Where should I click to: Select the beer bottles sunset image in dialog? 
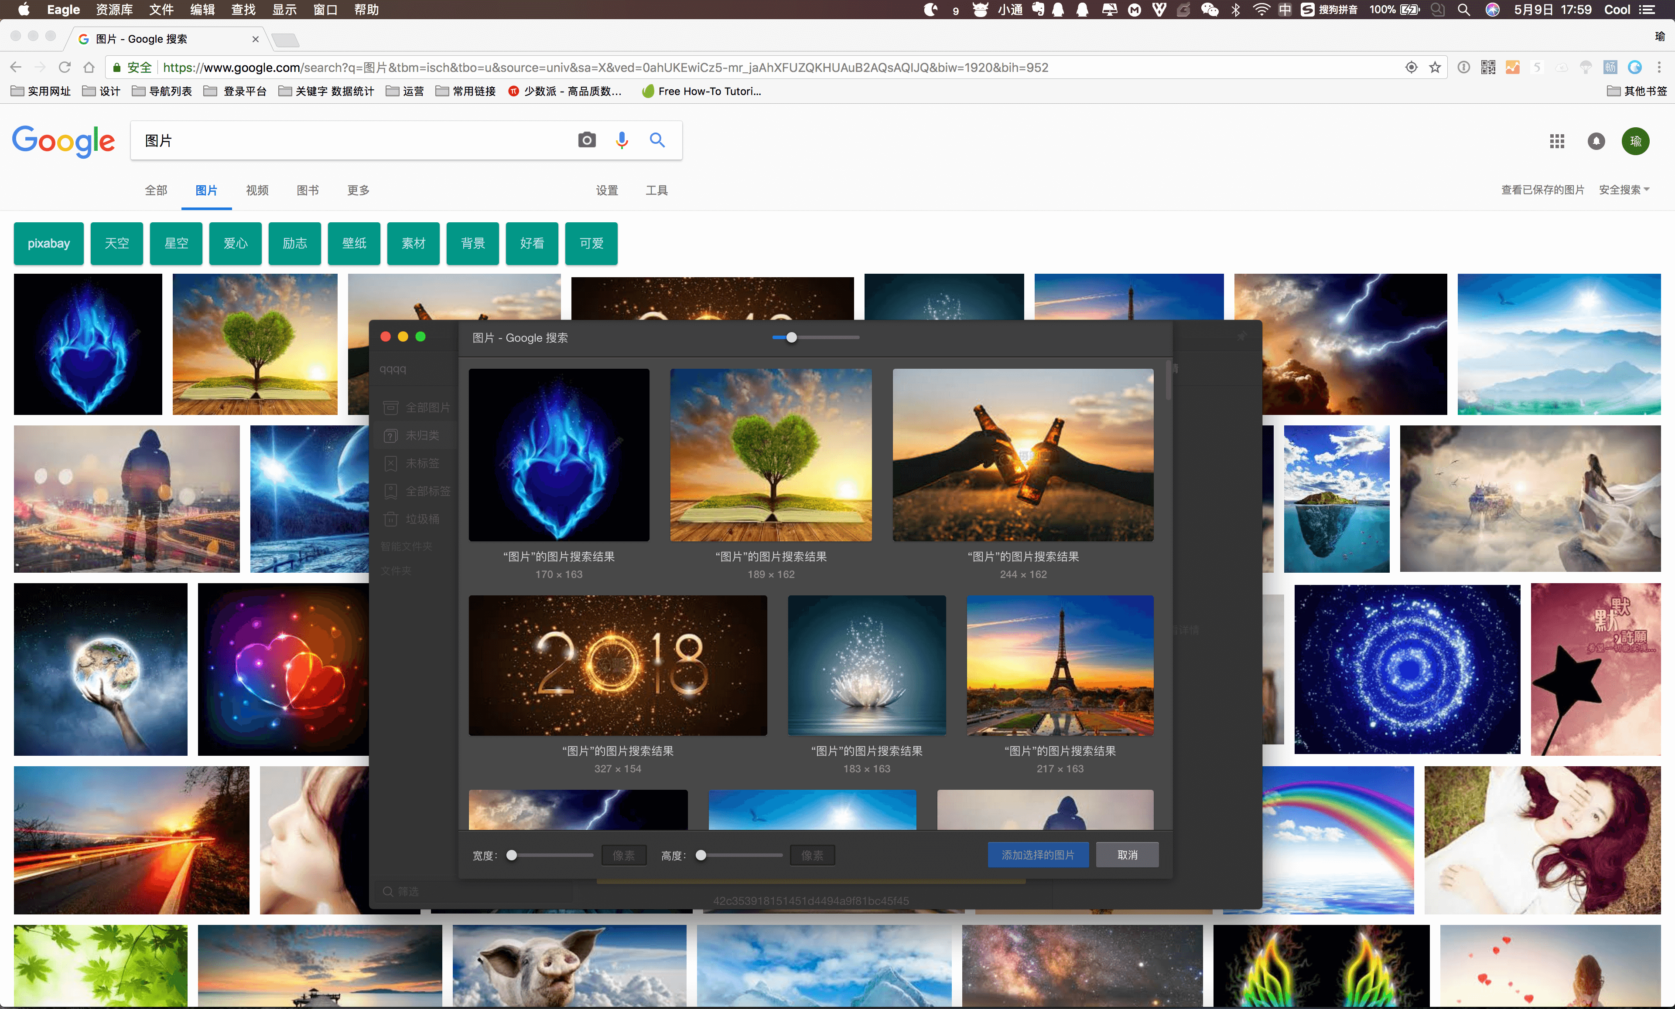1022,455
